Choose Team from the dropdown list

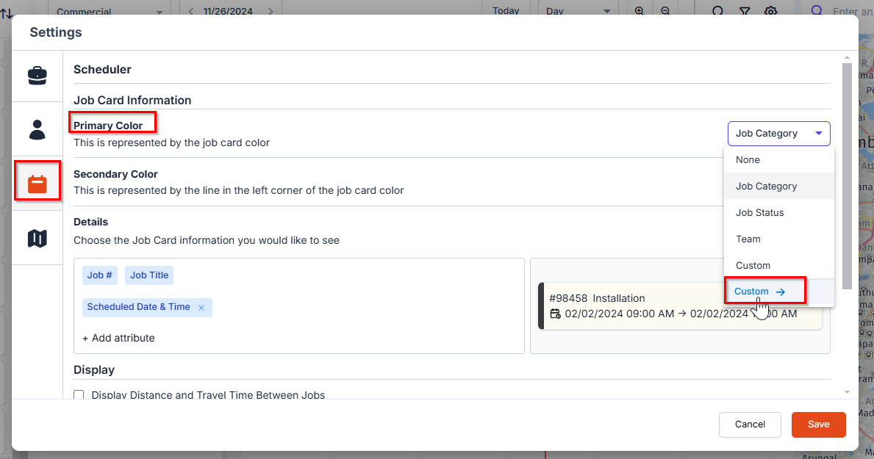tap(778, 239)
